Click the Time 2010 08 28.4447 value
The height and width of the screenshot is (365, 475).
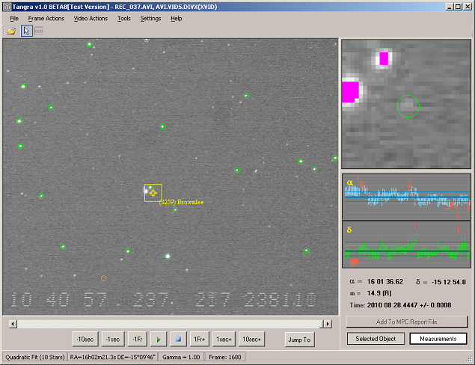(x=409, y=305)
